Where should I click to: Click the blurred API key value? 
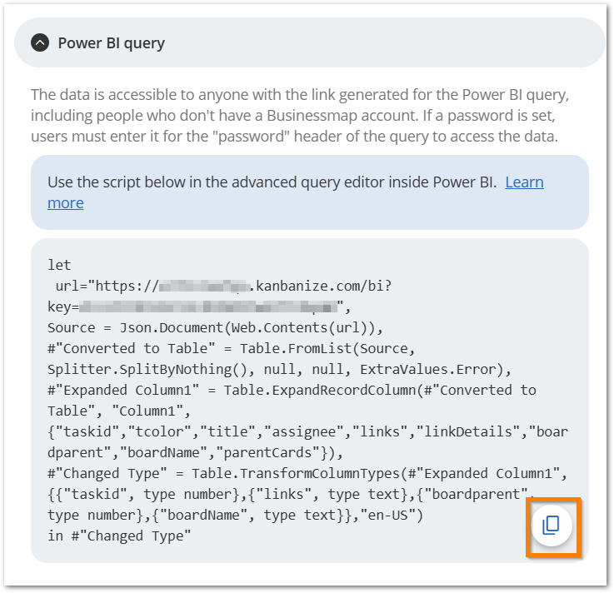208,306
